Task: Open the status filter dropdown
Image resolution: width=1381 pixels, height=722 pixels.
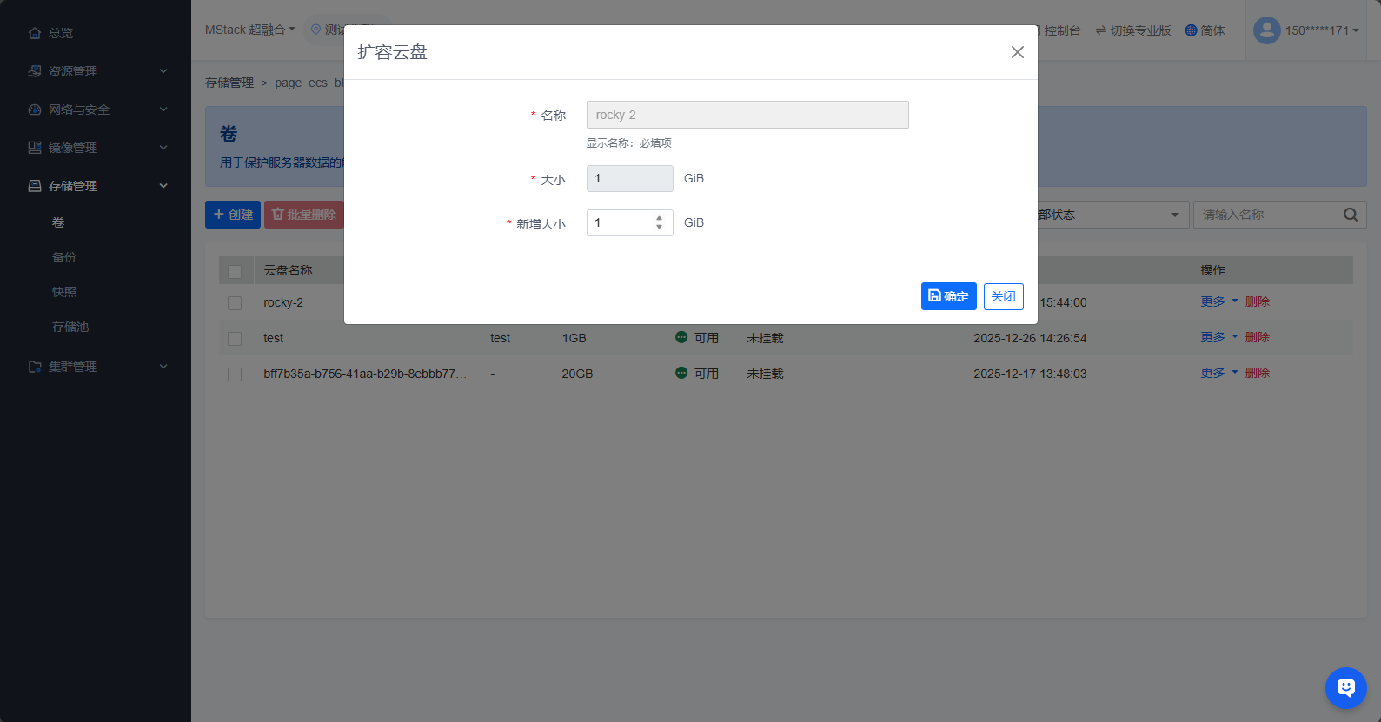Action: (x=1112, y=215)
